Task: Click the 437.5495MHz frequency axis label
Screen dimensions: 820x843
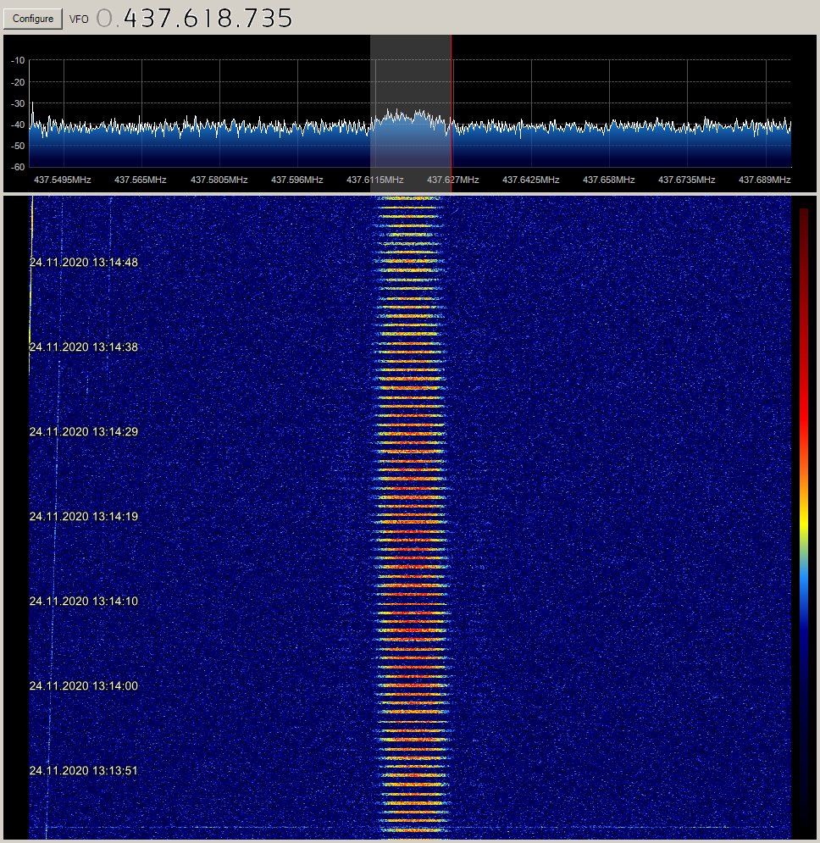Action: pyautogui.click(x=63, y=180)
